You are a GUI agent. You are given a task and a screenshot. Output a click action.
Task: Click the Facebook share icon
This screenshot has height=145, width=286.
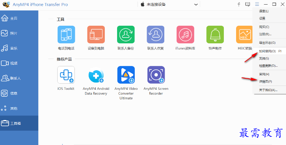pos(239,4)
